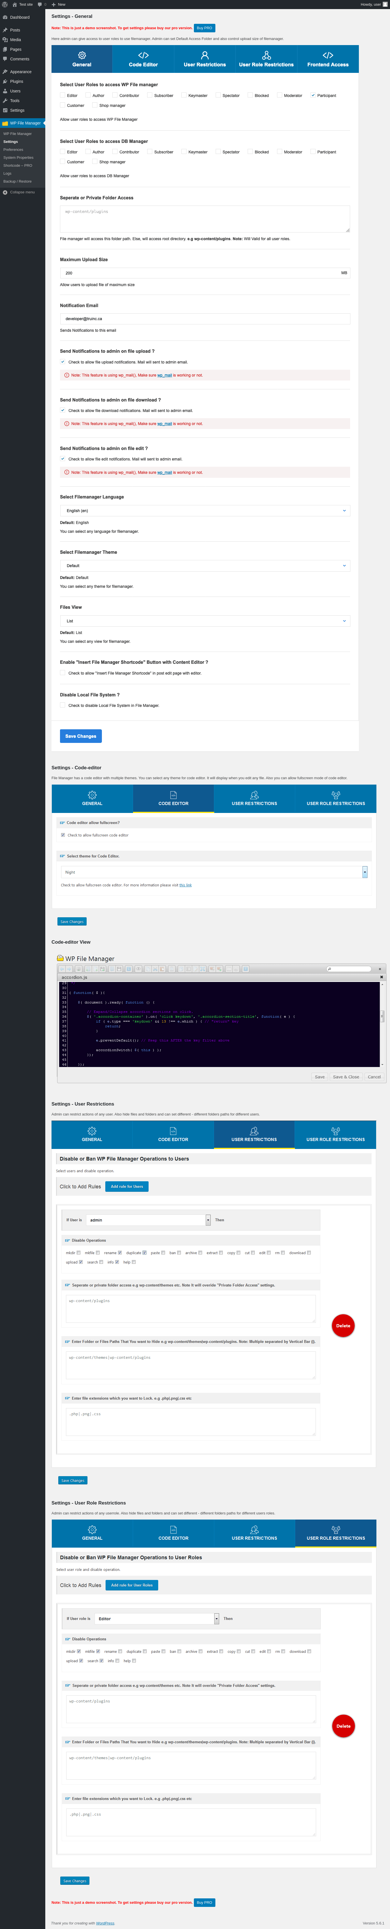
Task: Click the folder icon beside WP File Manager title
Action: click(x=61, y=958)
